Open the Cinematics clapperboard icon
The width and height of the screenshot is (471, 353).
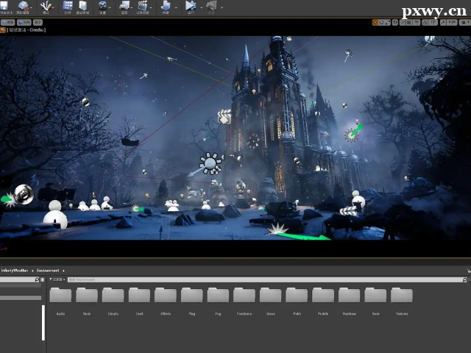[143, 7]
